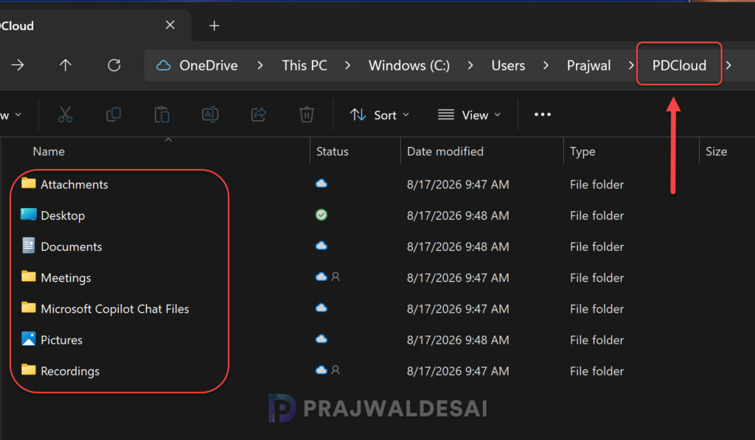This screenshot has width=755, height=440.
Task: Click shared person icon for Recordings
Action: click(335, 370)
